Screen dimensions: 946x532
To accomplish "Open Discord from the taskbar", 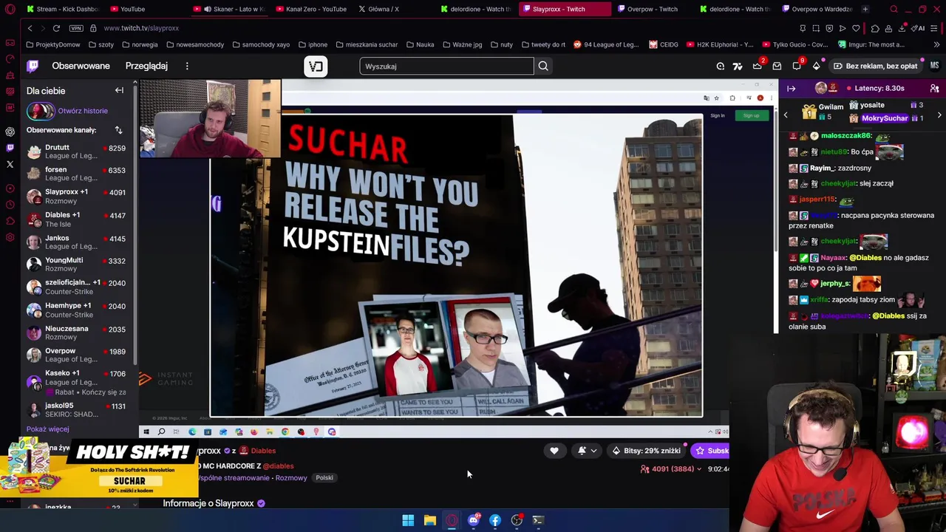I will [x=473, y=520].
